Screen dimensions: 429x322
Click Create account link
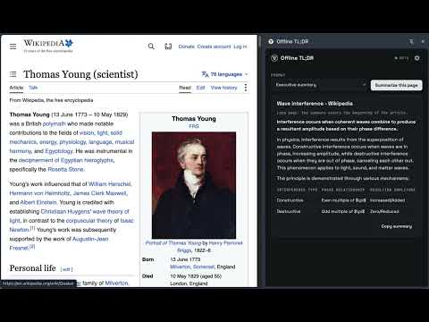pyautogui.click(x=214, y=47)
